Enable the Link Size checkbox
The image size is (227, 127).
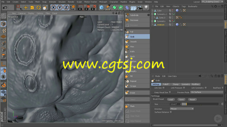coord(164,88)
